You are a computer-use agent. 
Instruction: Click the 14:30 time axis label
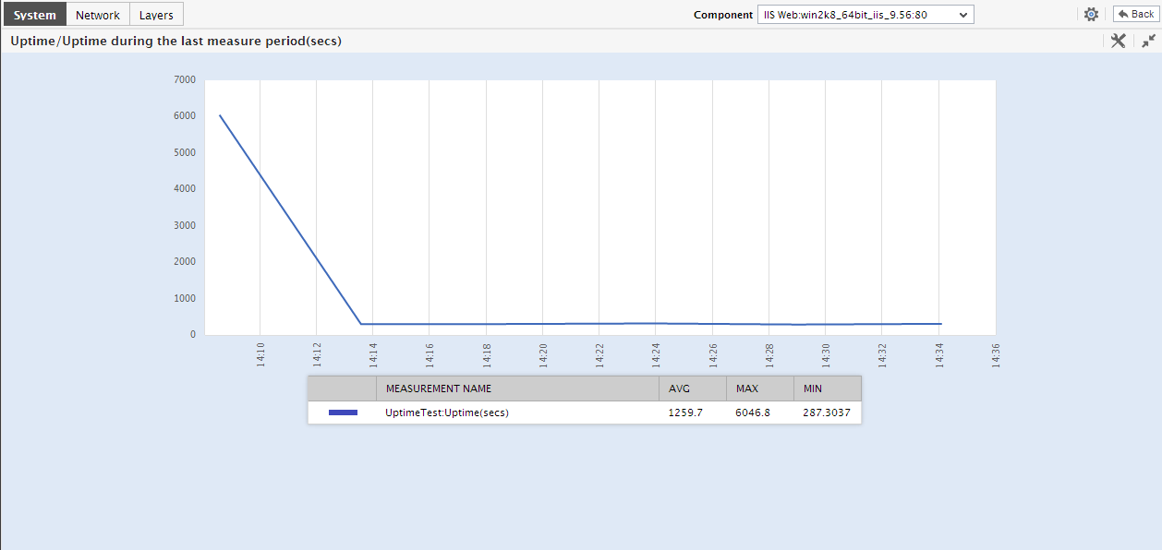click(826, 355)
